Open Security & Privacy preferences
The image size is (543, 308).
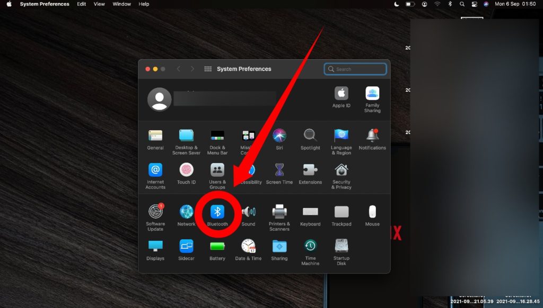tap(341, 176)
